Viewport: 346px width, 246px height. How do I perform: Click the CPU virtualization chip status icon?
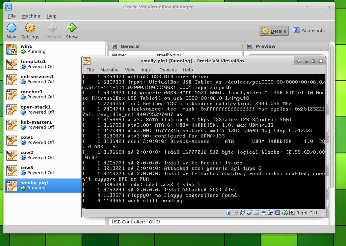tap(277, 213)
